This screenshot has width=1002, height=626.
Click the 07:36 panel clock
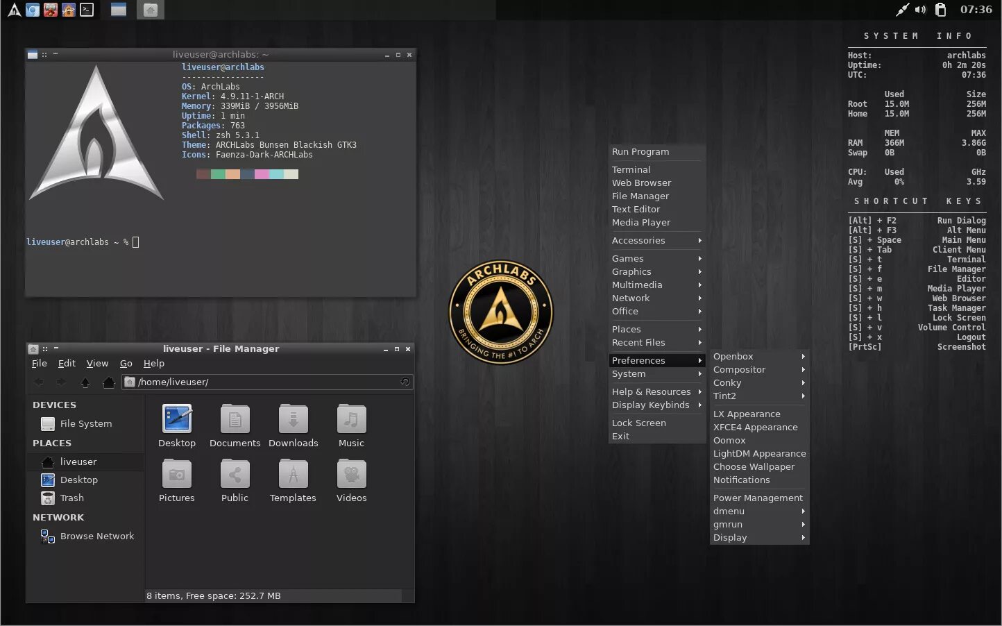click(976, 9)
